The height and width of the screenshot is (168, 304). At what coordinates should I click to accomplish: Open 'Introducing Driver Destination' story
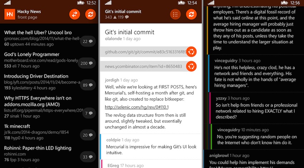pos(36,76)
